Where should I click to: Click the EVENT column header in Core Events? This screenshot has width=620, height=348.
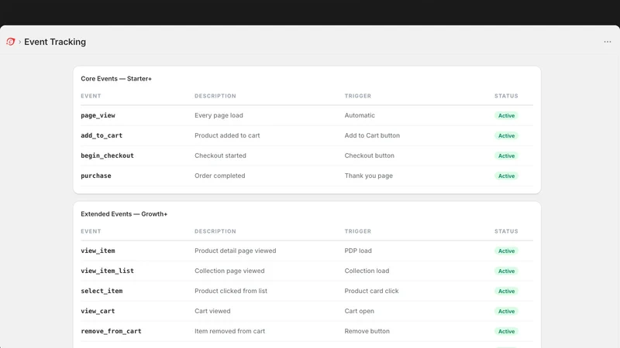click(91, 96)
